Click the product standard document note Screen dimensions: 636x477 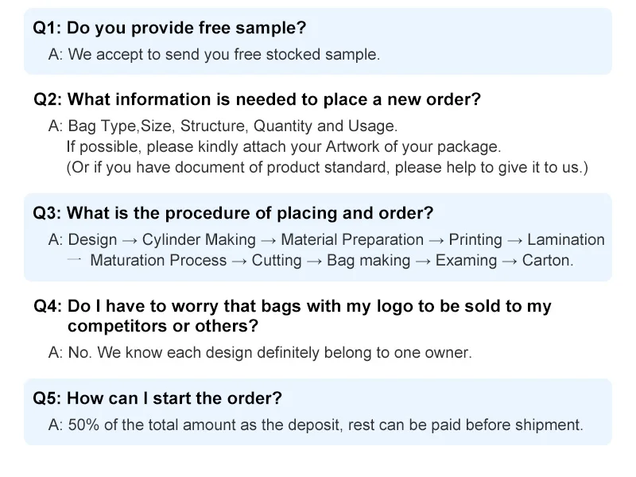click(327, 168)
